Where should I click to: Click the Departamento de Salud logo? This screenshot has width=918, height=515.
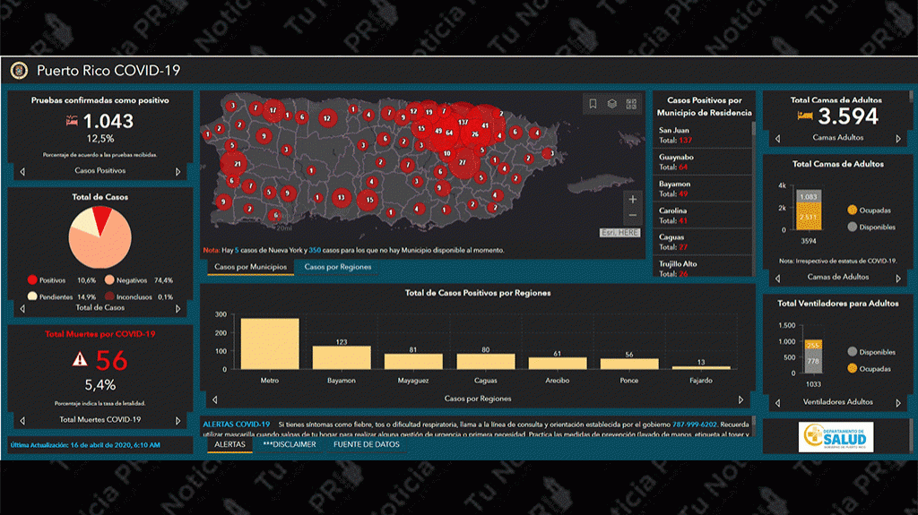(x=836, y=439)
